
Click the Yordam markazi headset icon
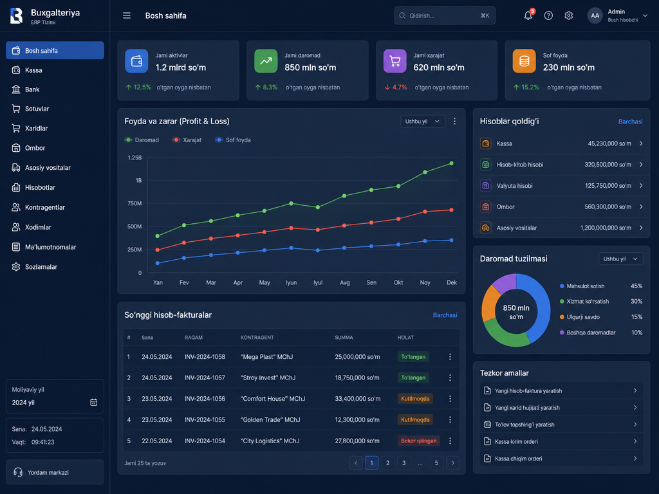[x=18, y=472]
